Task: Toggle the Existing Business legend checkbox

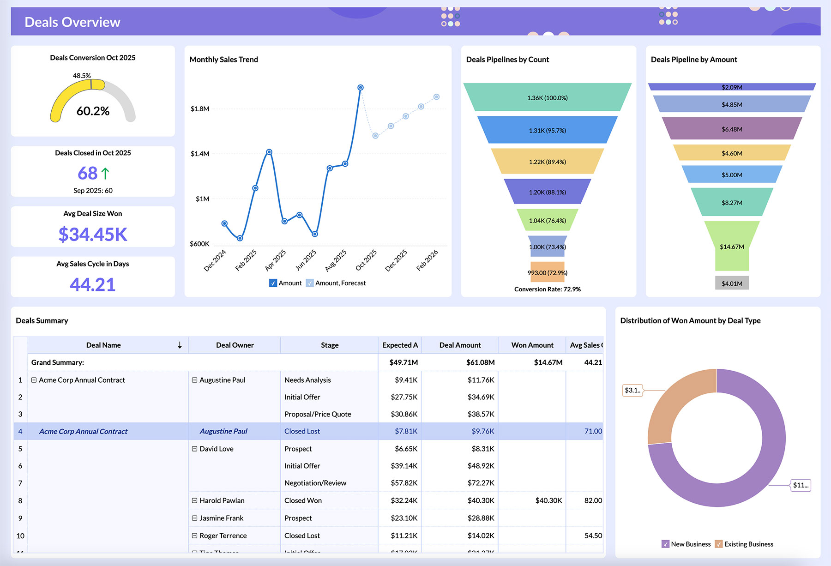Action: pyautogui.click(x=719, y=544)
